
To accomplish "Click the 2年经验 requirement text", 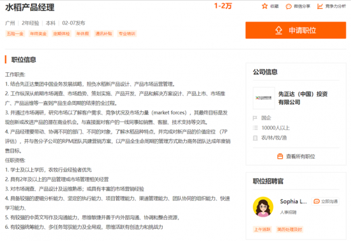I will click(31, 23).
